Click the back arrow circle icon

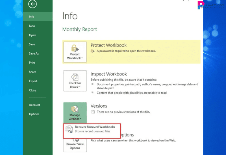tap(33, 4)
